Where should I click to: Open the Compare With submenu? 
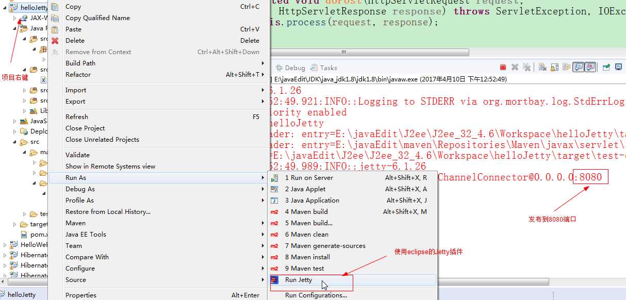[x=158, y=257]
